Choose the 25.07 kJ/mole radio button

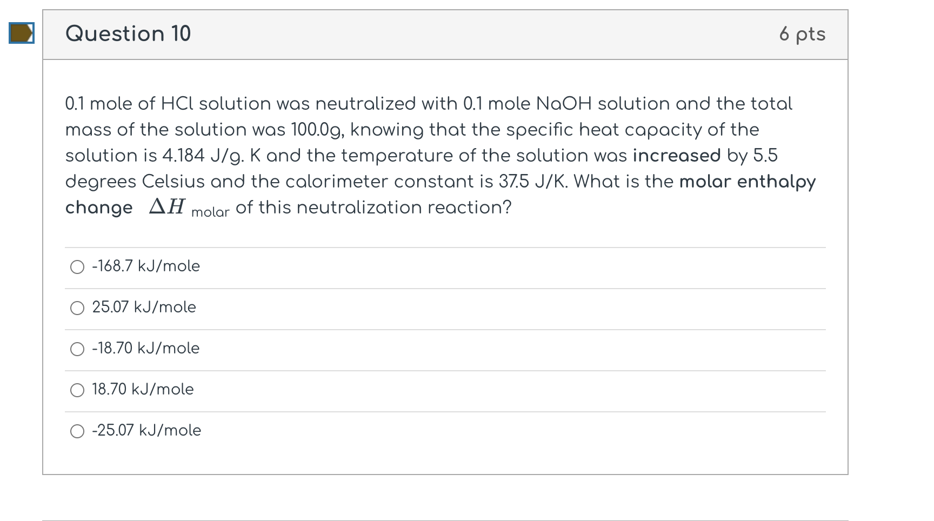point(78,308)
